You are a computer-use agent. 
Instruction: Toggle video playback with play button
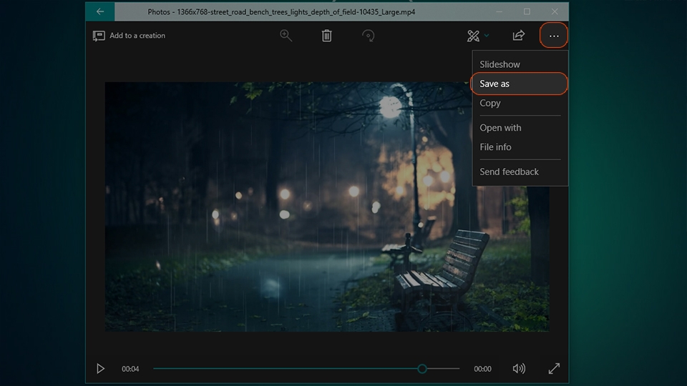(100, 369)
